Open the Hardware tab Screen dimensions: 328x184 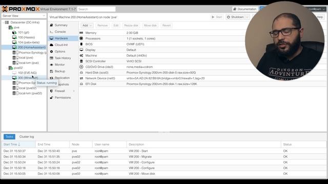tap(63, 38)
